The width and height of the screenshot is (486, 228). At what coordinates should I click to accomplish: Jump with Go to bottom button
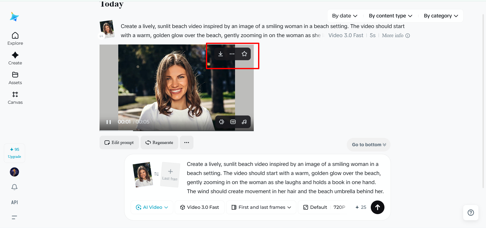point(368,145)
